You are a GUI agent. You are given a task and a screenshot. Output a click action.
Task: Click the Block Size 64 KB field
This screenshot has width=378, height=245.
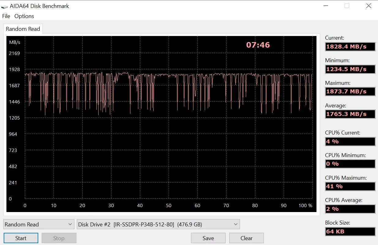tap(350, 232)
